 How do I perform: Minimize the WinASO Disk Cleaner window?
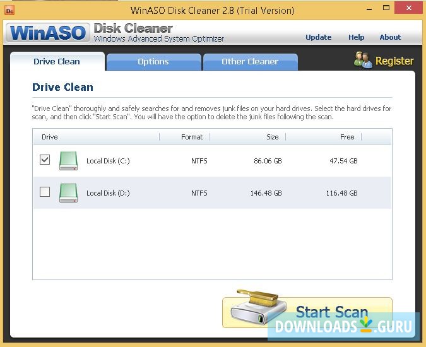369,9
